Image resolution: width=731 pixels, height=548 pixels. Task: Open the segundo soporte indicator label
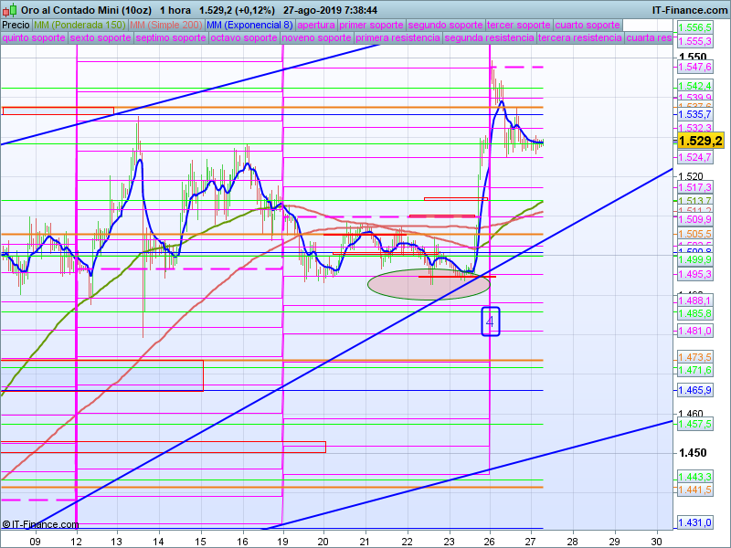click(445, 25)
